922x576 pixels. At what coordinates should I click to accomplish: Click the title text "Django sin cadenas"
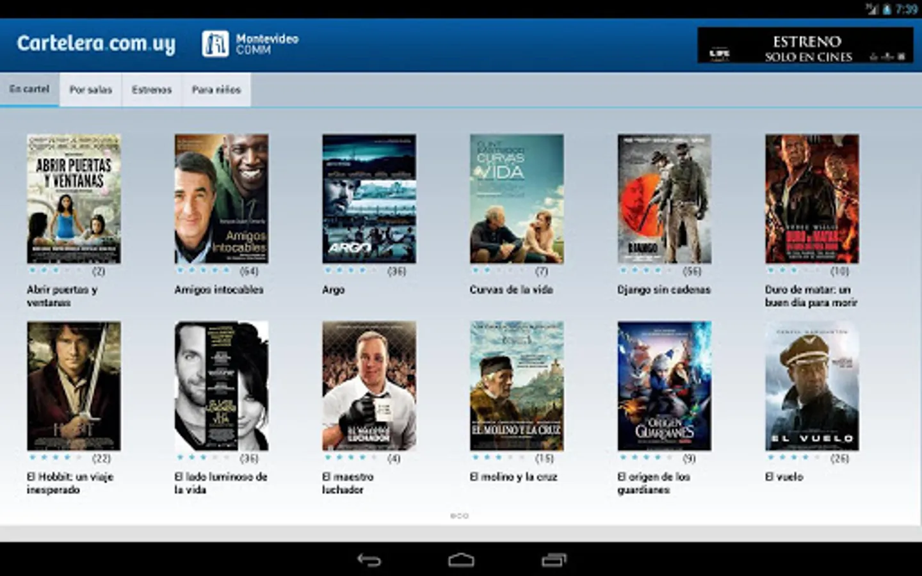click(x=664, y=289)
